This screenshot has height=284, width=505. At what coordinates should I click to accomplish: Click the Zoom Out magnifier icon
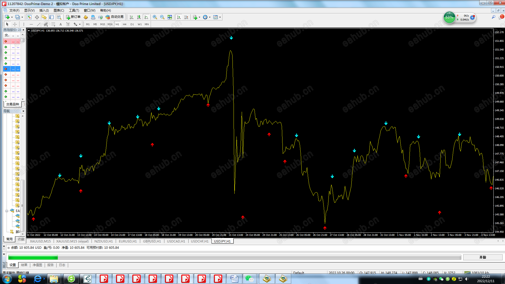[162, 17]
